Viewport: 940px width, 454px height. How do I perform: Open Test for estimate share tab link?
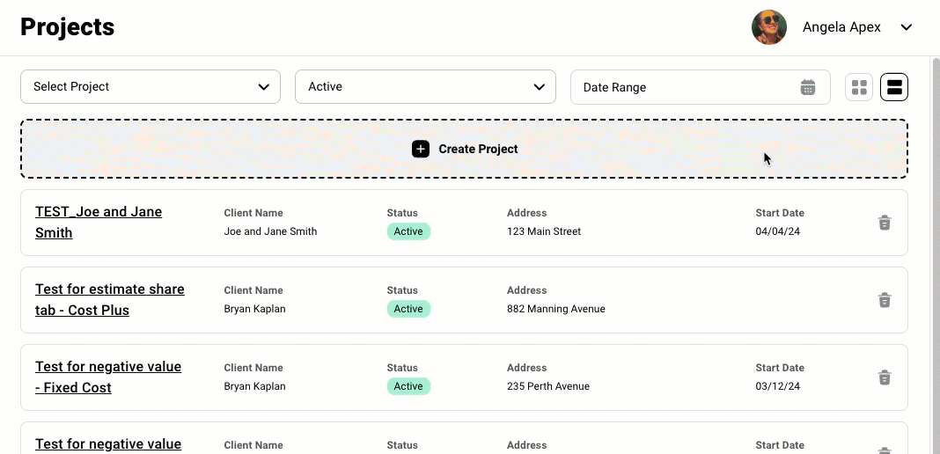click(110, 299)
